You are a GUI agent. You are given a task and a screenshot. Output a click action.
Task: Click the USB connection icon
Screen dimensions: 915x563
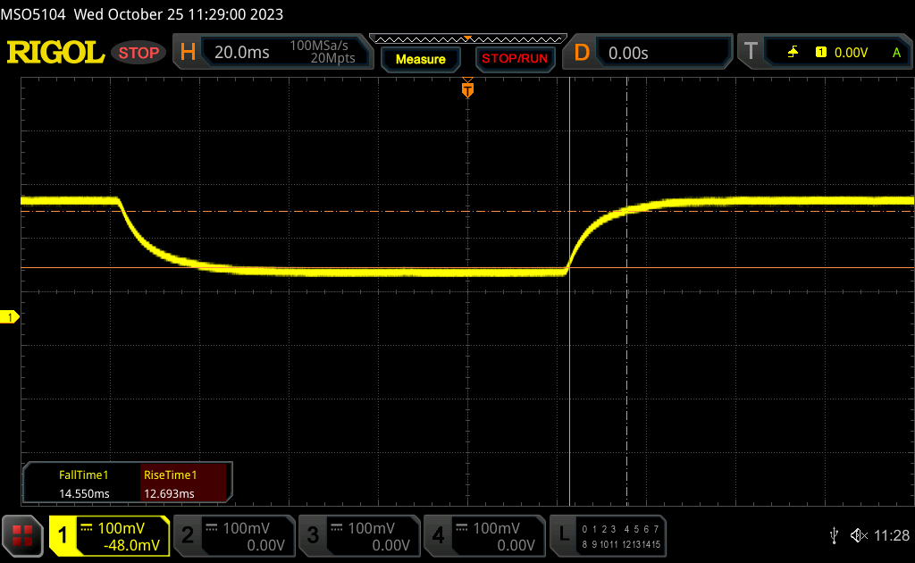(834, 535)
